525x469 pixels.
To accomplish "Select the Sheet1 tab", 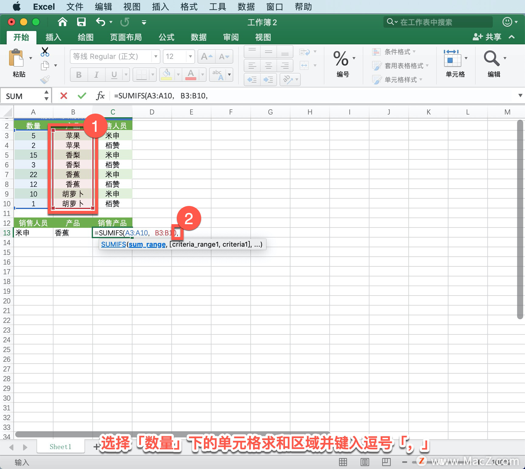I will [60, 447].
